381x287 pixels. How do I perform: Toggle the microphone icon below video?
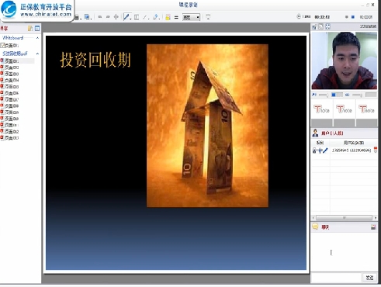pyautogui.click(x=314, y=95)
